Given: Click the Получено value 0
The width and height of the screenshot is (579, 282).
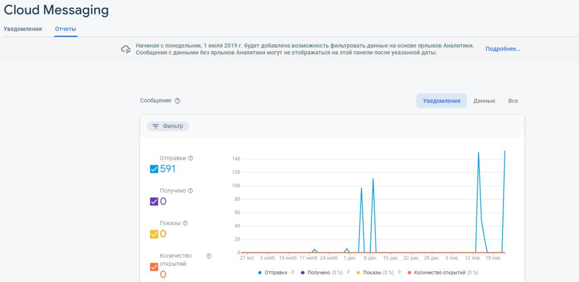Looking at the screenshot, I should 163,201.
